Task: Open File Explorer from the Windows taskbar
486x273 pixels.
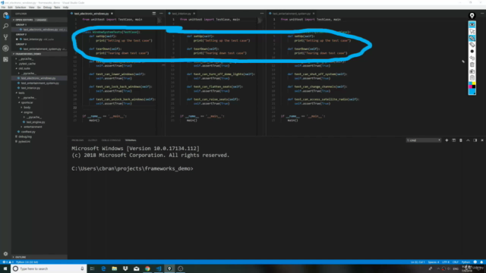Action: tap(115, 268)
